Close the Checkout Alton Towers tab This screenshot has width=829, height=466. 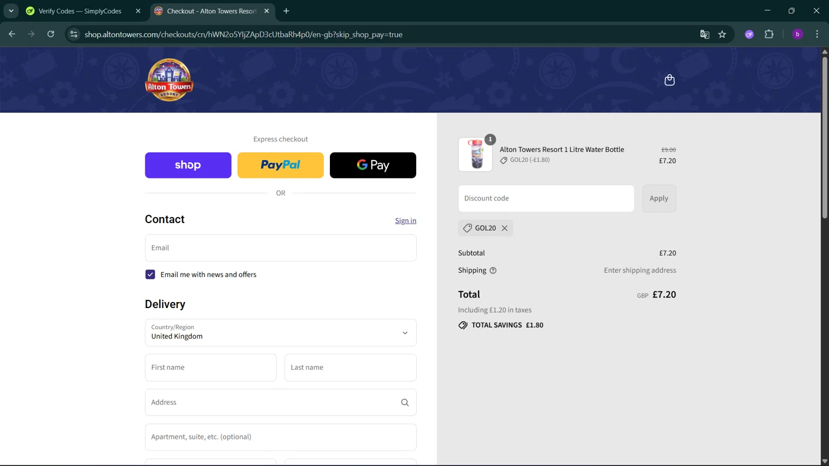(266, 11)
